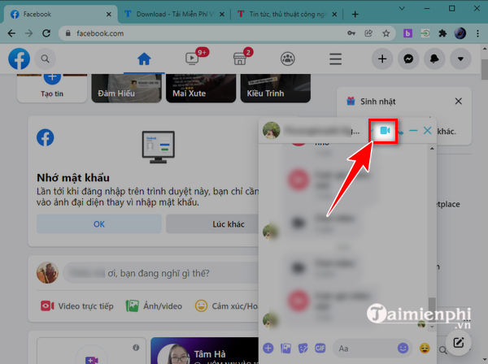This screenshot has height=364, width=488.
Task: Click Ảnh/video photo option
Action: tap(154, 306)
